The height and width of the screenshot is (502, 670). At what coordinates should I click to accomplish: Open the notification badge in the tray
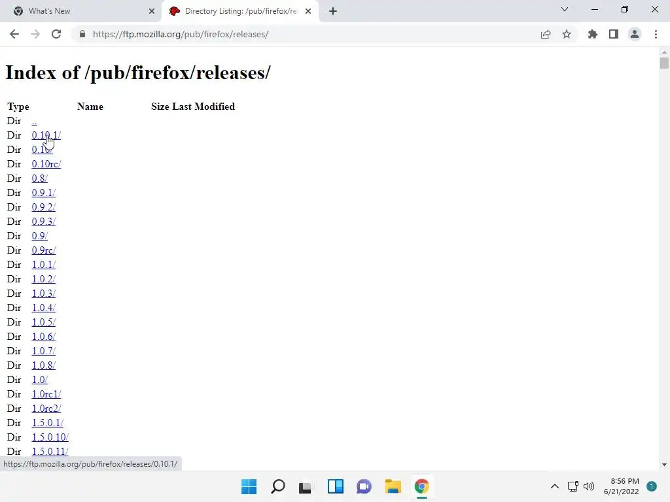click(652, 486)
